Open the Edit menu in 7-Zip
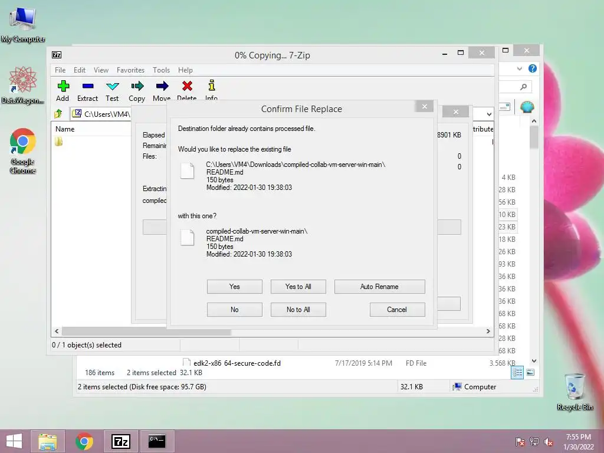The image size is (604, 453). (x=80, y=70)
